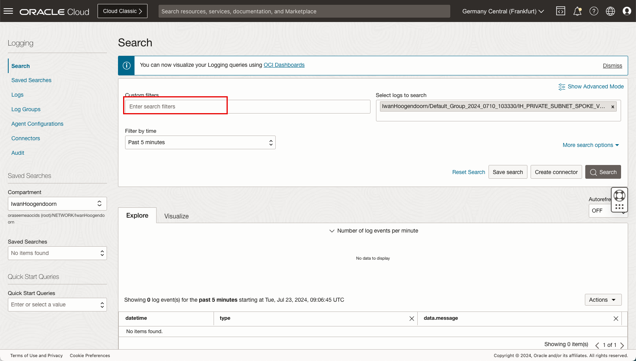Remove the data.message column
The image size is (636, 361).
(616, 319)
